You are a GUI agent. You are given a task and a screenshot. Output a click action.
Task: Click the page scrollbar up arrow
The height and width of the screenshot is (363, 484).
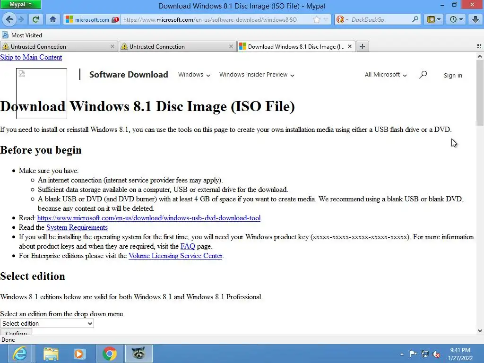[480, 57]
